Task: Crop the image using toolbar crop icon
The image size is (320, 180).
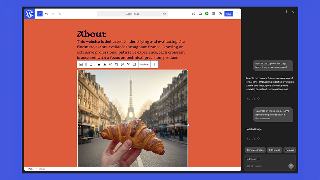Action: click(x=116, y=64)
